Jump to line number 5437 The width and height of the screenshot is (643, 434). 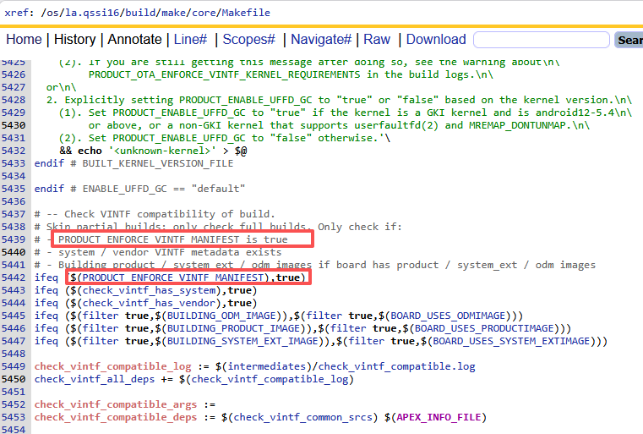(x=14, y=214)
